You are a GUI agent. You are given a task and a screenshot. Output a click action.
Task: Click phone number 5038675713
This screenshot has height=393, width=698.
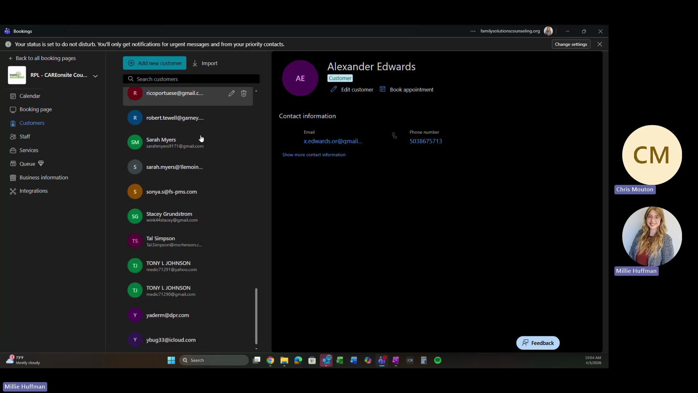point(426,141)
